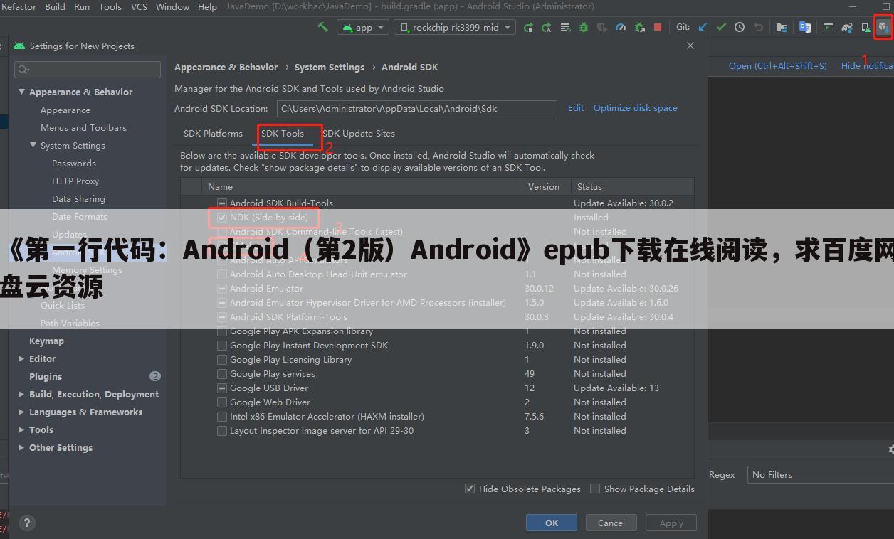Open the SDK Manager icon
This screenshot has width=894, height=539.
(883, 28)
